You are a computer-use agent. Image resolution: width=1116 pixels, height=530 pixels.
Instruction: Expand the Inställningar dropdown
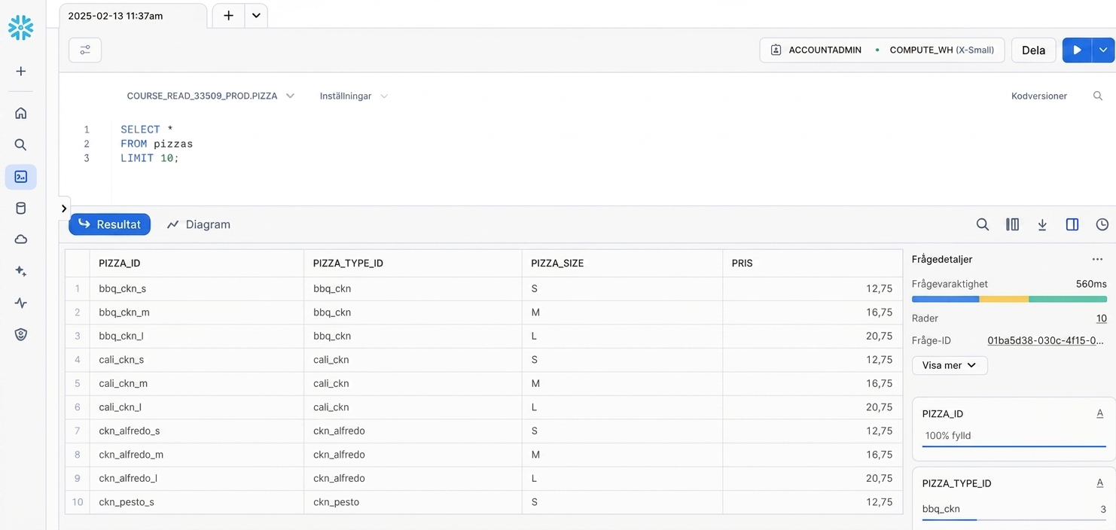tap(353, 96)
